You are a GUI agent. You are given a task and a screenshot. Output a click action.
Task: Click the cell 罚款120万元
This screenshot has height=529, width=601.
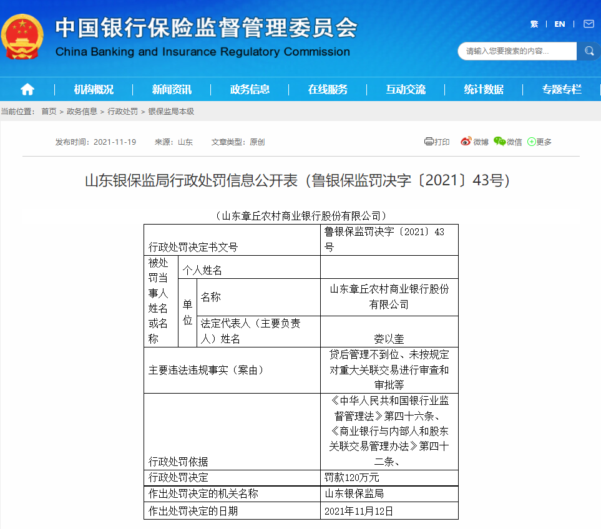389,478
